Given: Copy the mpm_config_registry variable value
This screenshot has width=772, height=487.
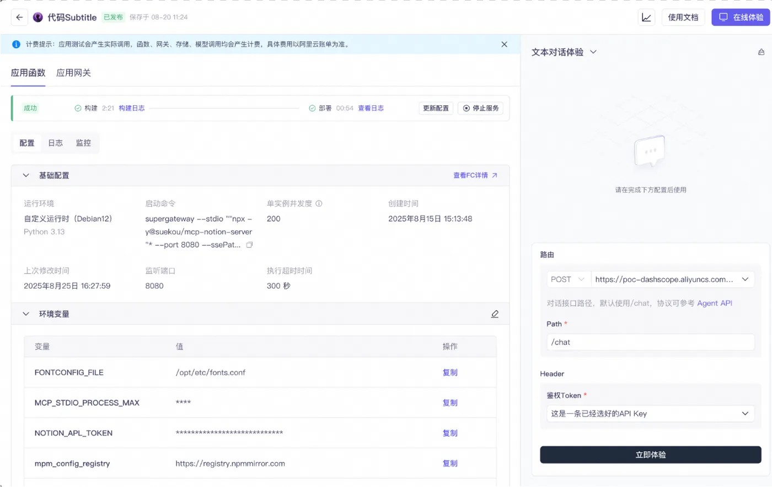Looking at the screenshot, I should click(450, 464).
